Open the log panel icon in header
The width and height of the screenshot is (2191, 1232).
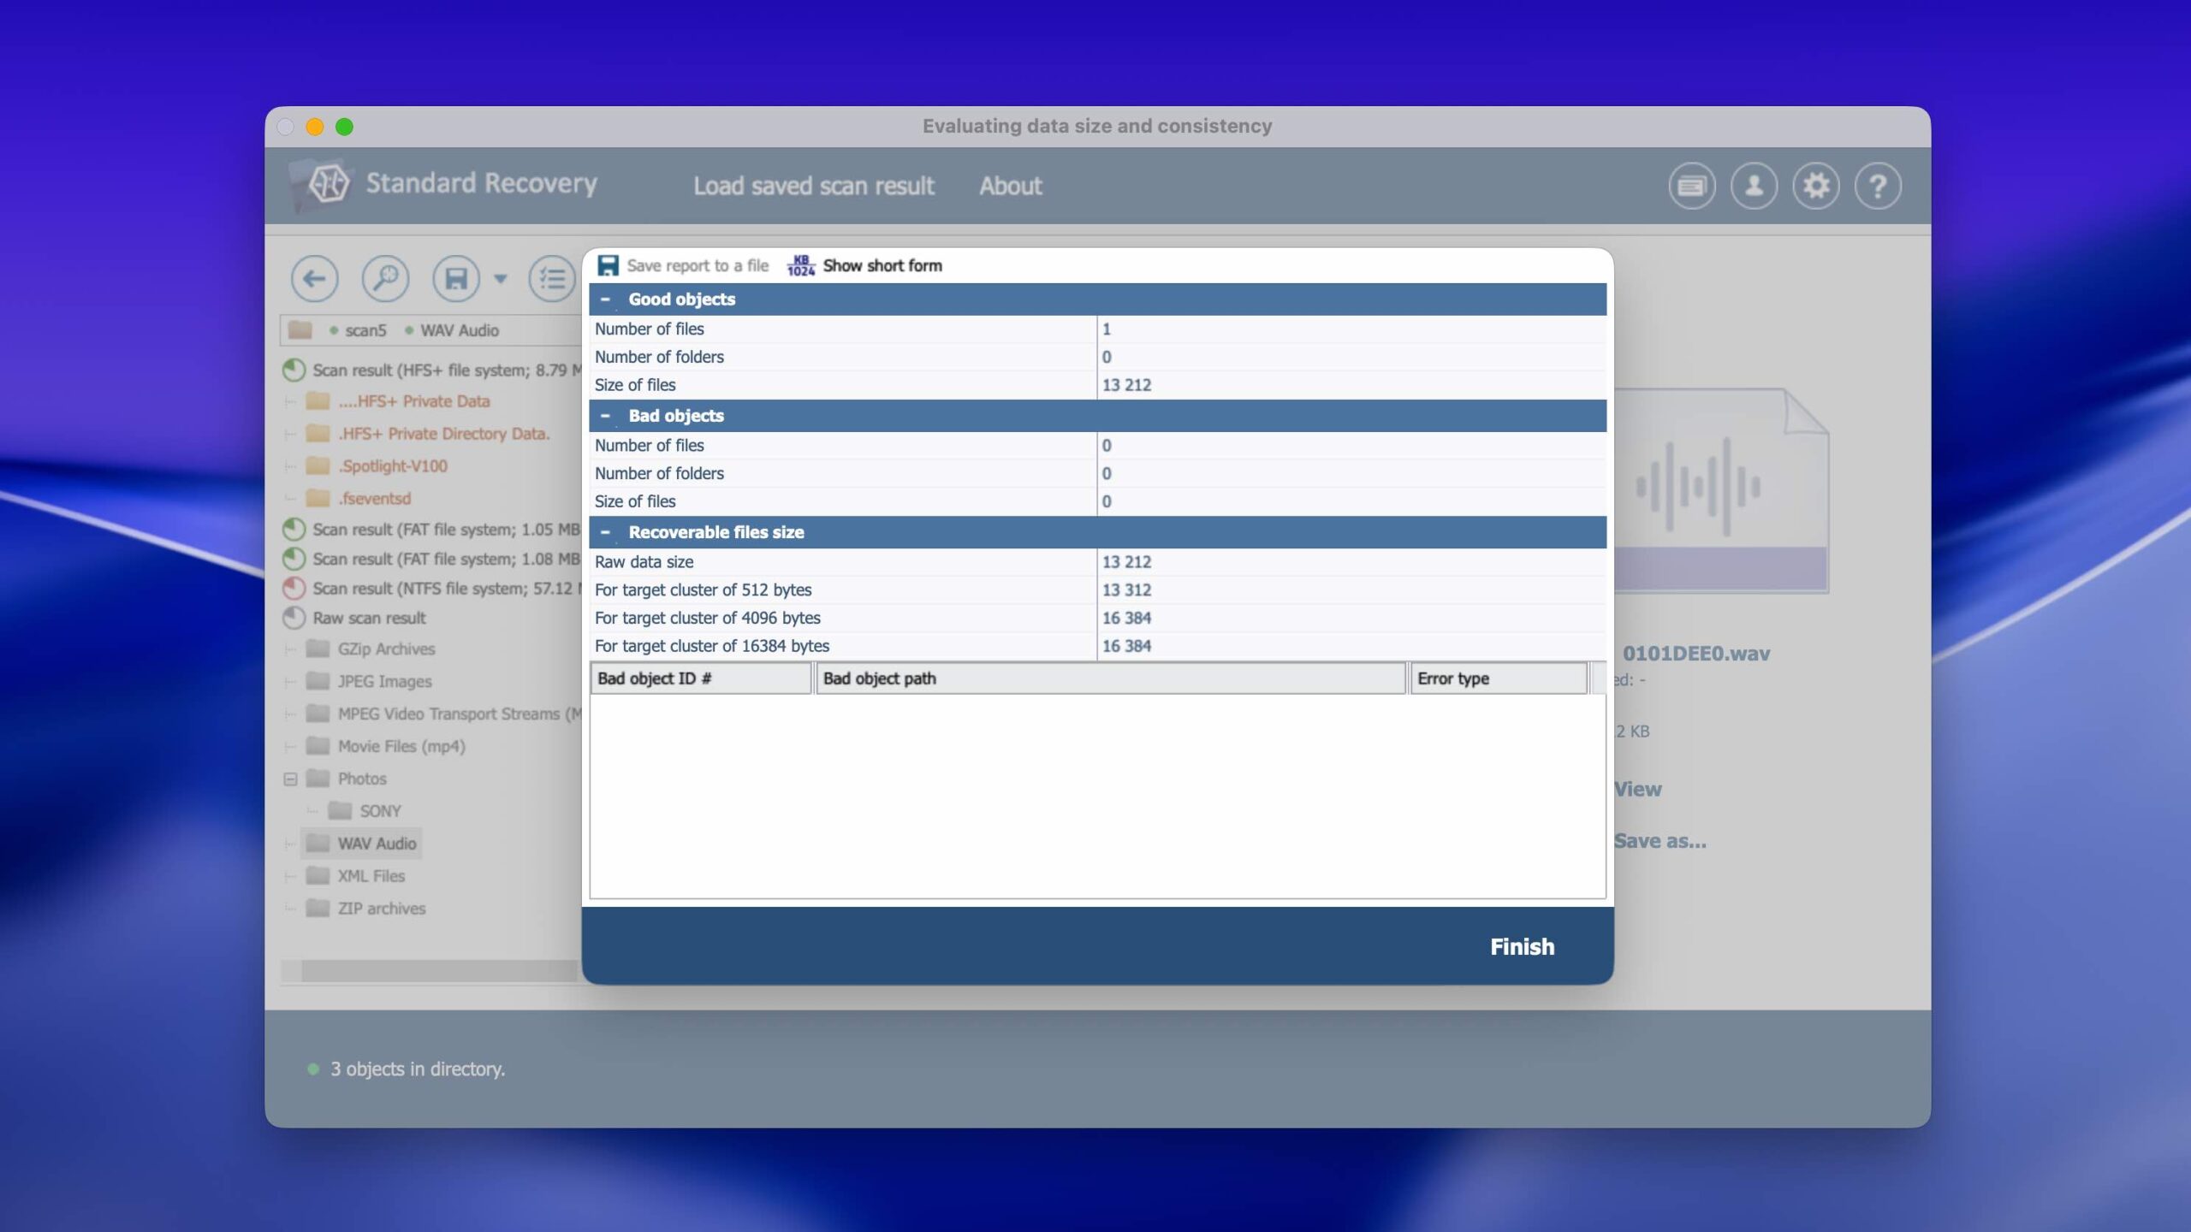(x=1691, y=186)
